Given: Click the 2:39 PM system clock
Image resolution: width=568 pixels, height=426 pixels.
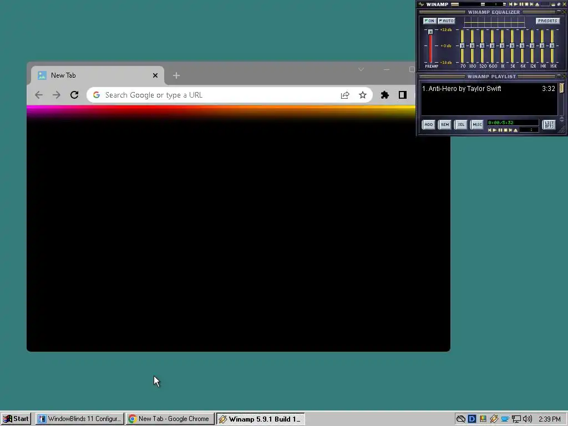Looking at the screenshot, I should coord(550,419).
